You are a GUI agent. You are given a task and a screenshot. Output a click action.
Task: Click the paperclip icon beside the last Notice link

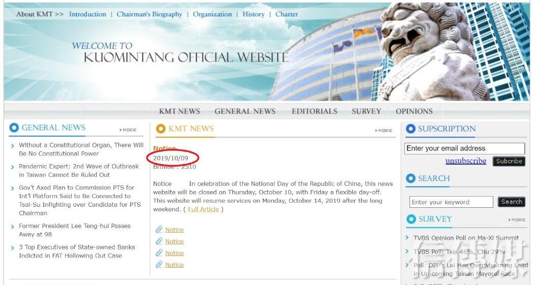[x=159, y=265]
